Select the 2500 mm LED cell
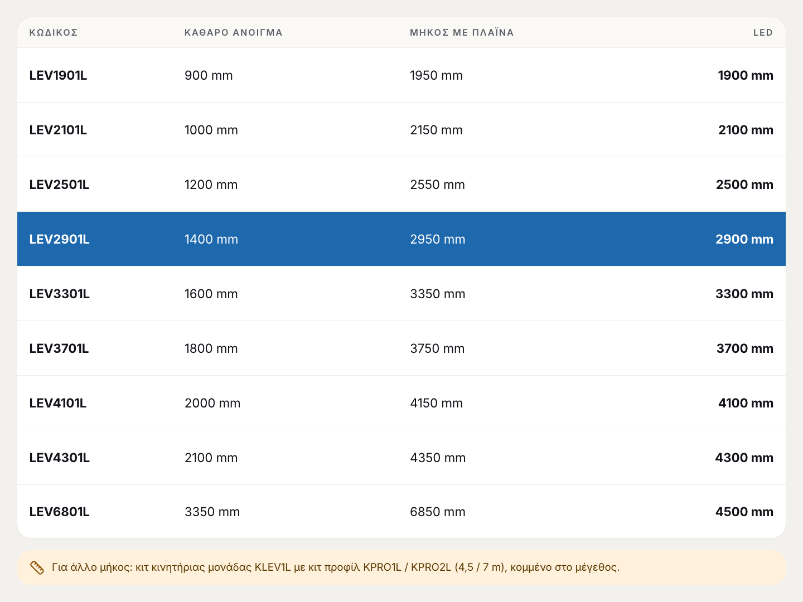The height and width of the screenshot is (602, 803). (744, 185)
